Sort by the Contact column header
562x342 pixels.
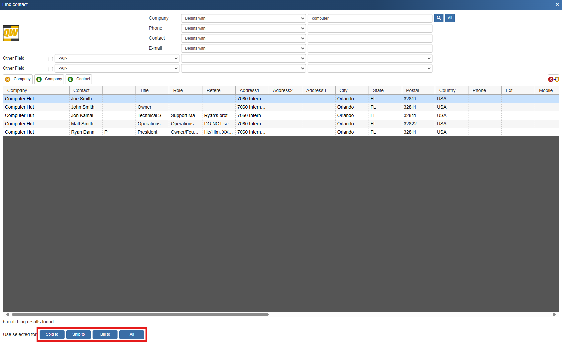click(86, 90)
